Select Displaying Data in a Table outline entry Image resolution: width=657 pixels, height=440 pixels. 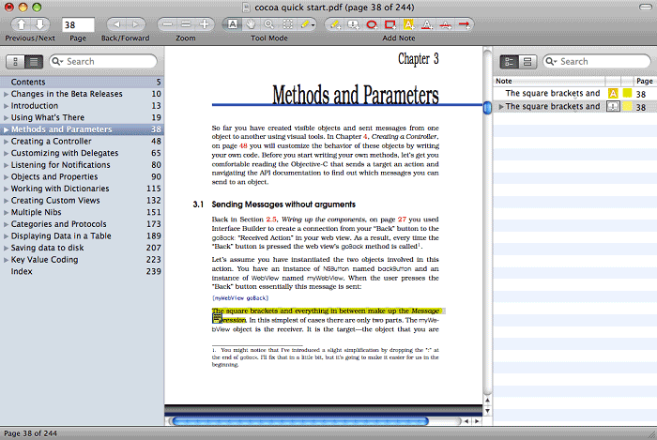coord(82,235)
